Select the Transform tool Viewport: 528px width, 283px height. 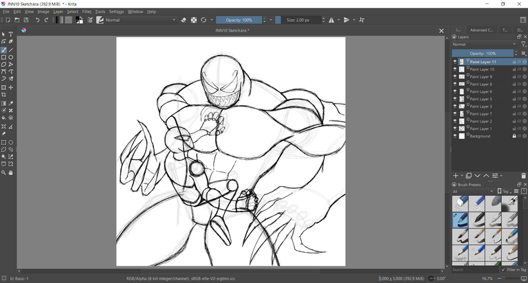pos(3,87)
